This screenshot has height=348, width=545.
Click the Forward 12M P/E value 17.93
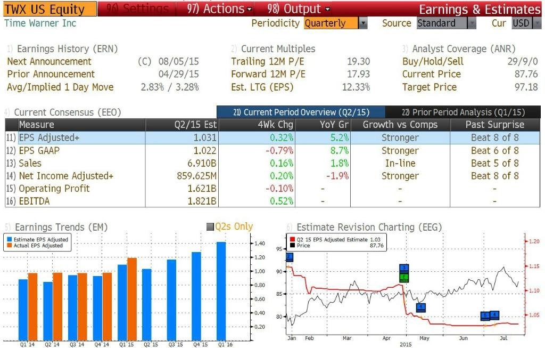tap(358, 74)
